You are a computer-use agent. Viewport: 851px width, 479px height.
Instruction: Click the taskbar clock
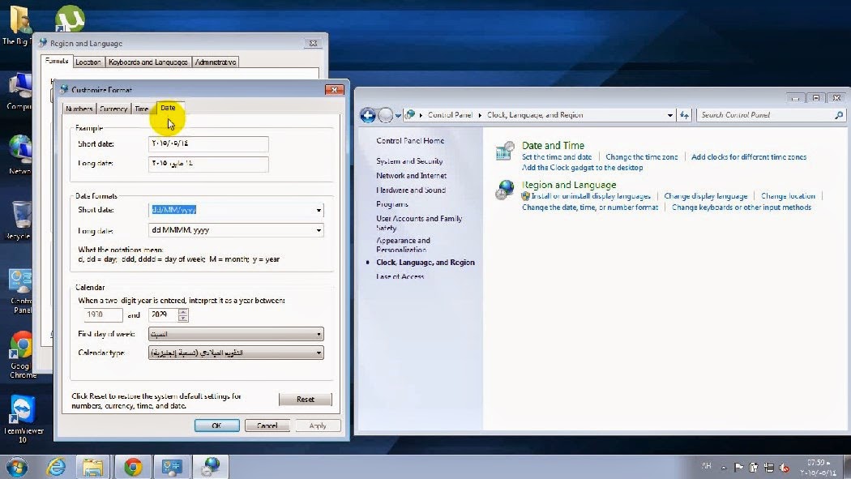pos(819,468)
